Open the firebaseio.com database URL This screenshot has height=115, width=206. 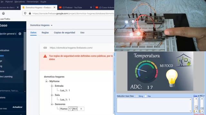pos(71,48)
